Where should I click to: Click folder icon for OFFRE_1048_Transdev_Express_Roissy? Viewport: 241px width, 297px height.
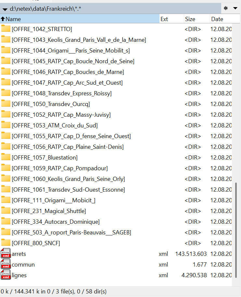[6, 93]
